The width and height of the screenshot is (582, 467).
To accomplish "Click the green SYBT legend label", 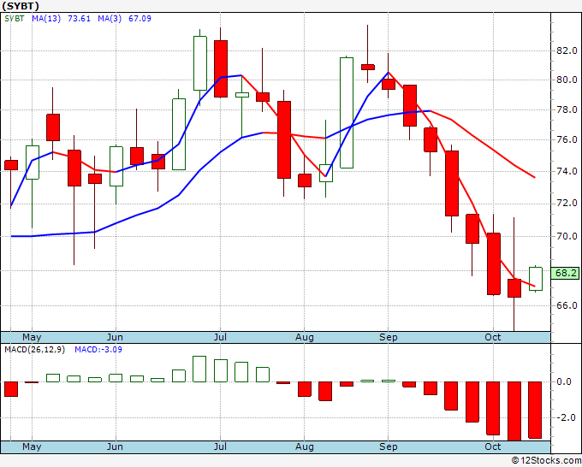I will tap(14, 19).
